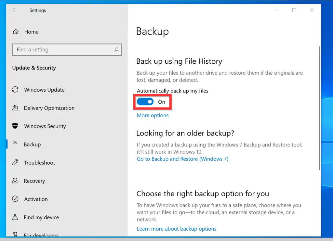Turn off Automatically back up my files
Image resolution: width=333 pixels, height=241 pixels.
(145, 102)
